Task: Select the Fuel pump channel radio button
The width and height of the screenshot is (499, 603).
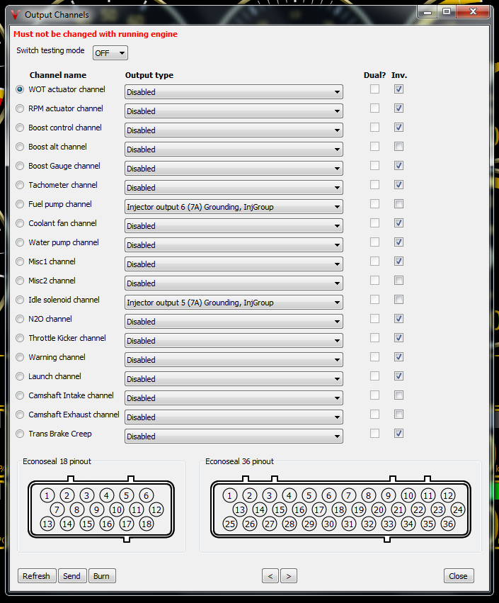Action: coord(20,205)
